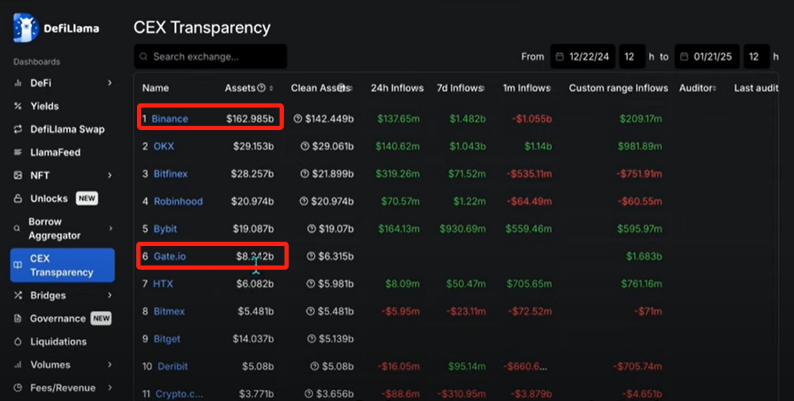Sort by 24h Inflows header
The height and width of the screenshot is (401, 794).
pyautogui.click(x=397, y=88)
